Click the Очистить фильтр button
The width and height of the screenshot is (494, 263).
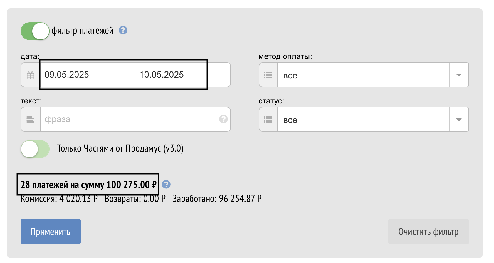coord(428,232)
